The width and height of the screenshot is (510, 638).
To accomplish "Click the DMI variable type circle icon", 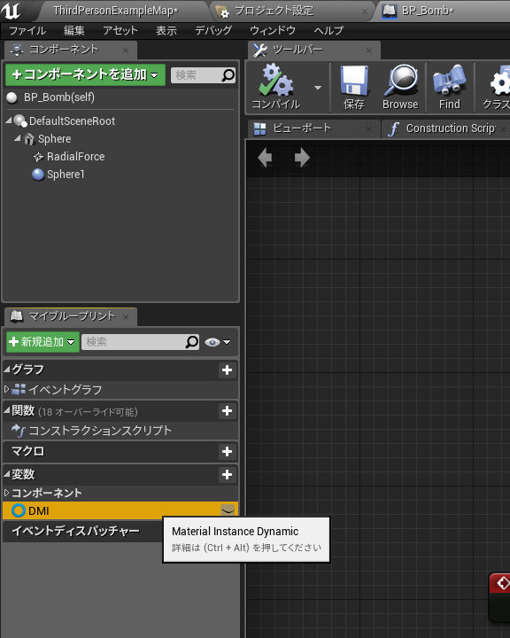I will 19,510.
